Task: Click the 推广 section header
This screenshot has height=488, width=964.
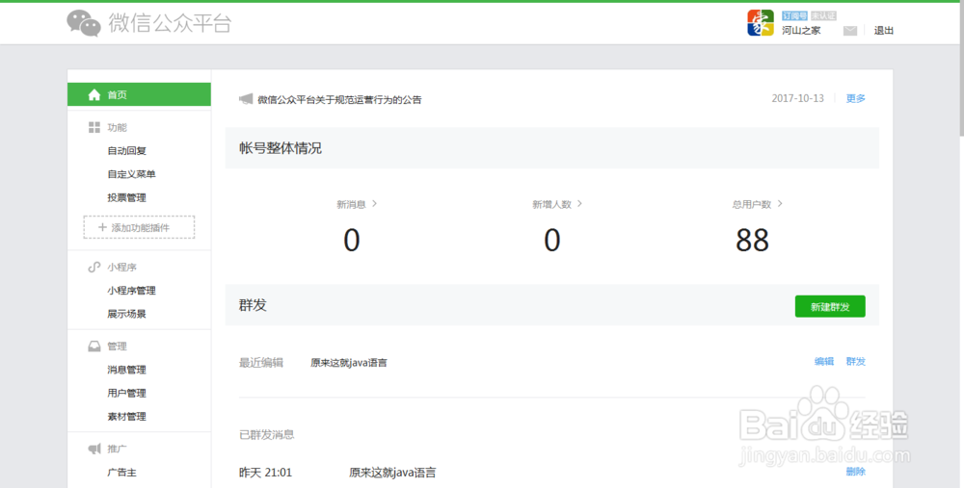Action: pos(117,449)
